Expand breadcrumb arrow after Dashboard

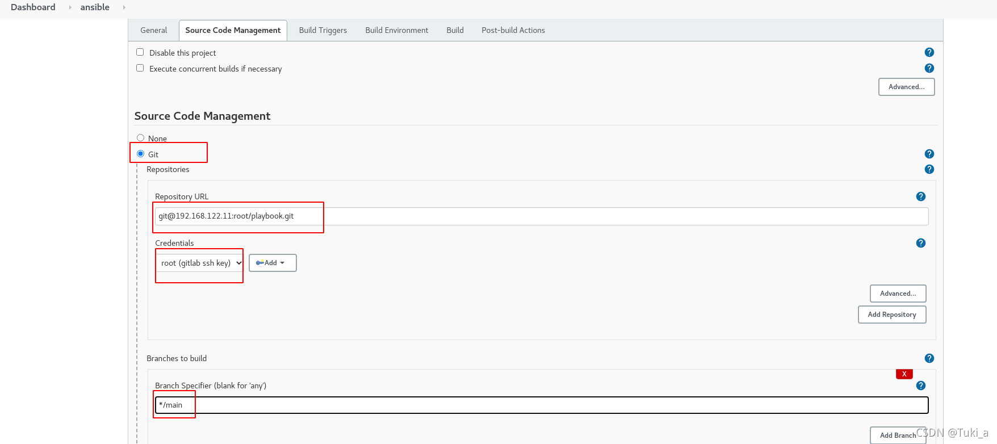coord(70,7)
